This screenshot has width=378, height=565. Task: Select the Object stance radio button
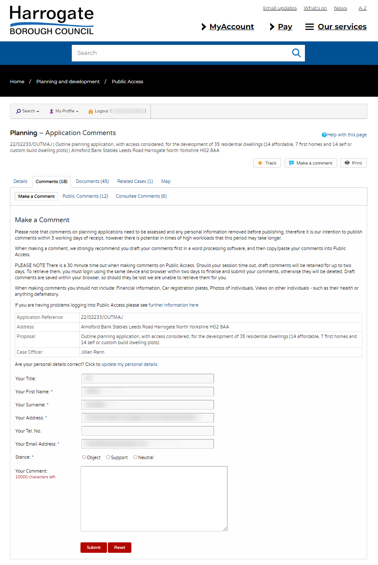[84, 457]
